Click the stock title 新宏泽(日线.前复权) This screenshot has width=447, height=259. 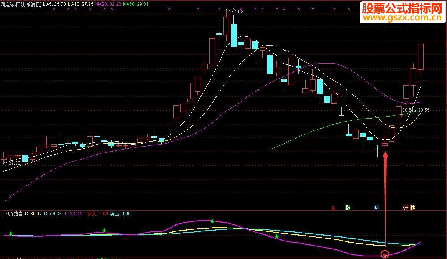(21, 4)
